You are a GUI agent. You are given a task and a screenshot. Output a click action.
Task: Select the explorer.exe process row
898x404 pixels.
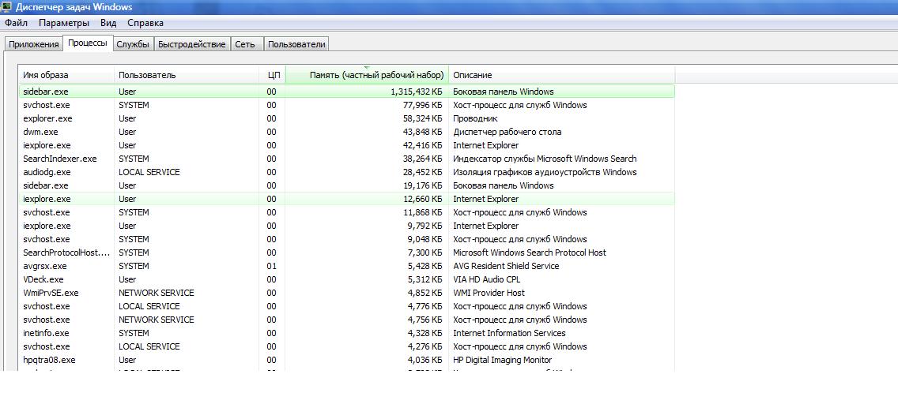pos(47,118)
